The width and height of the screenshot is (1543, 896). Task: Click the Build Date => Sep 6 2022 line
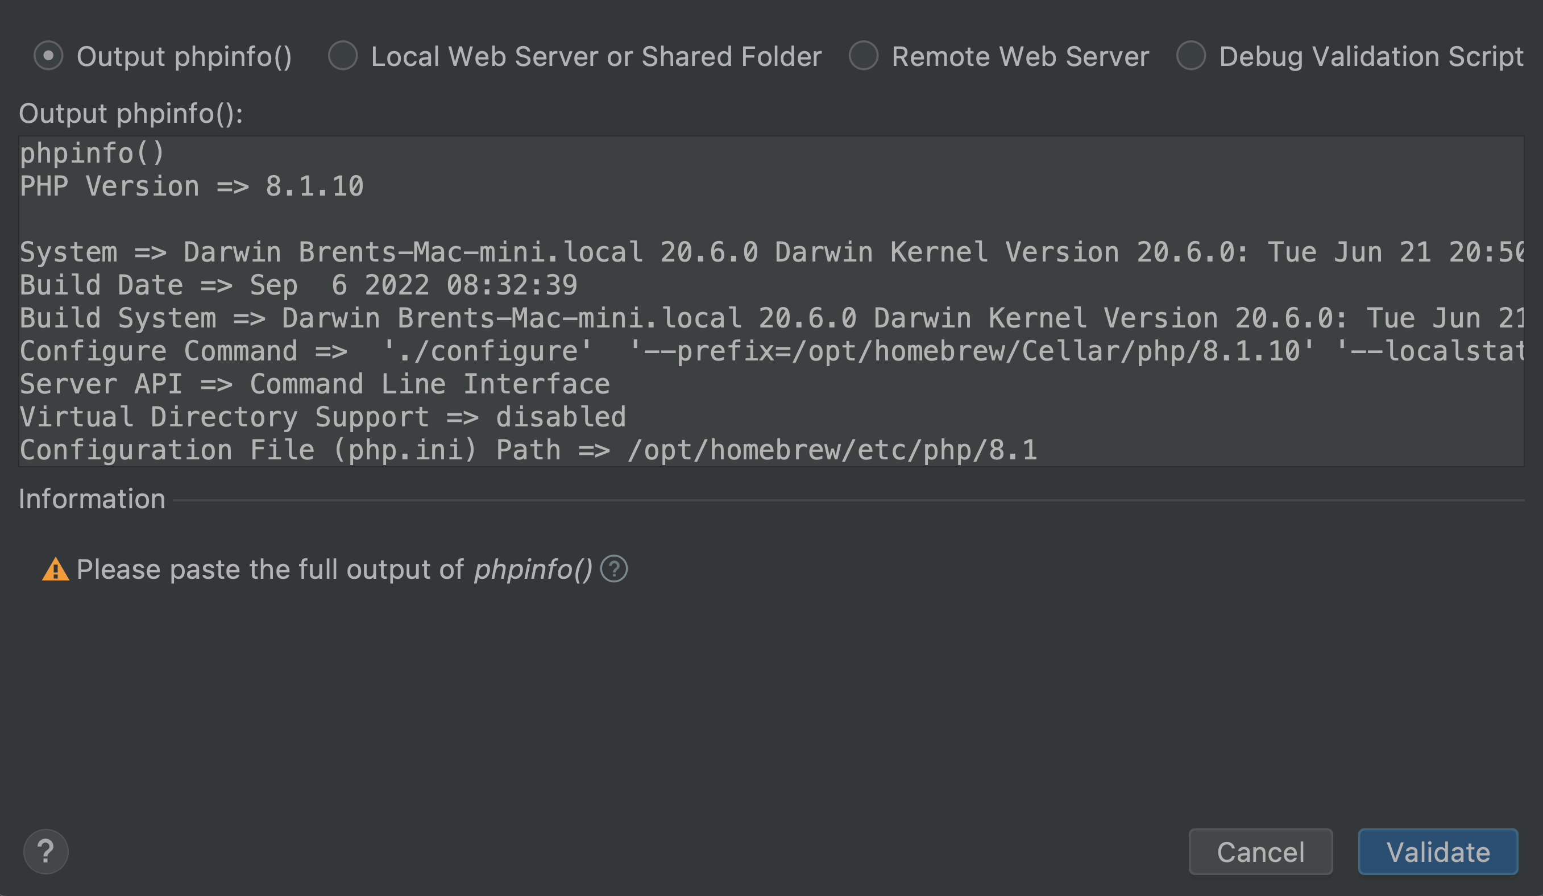click(x=298, y=285)
